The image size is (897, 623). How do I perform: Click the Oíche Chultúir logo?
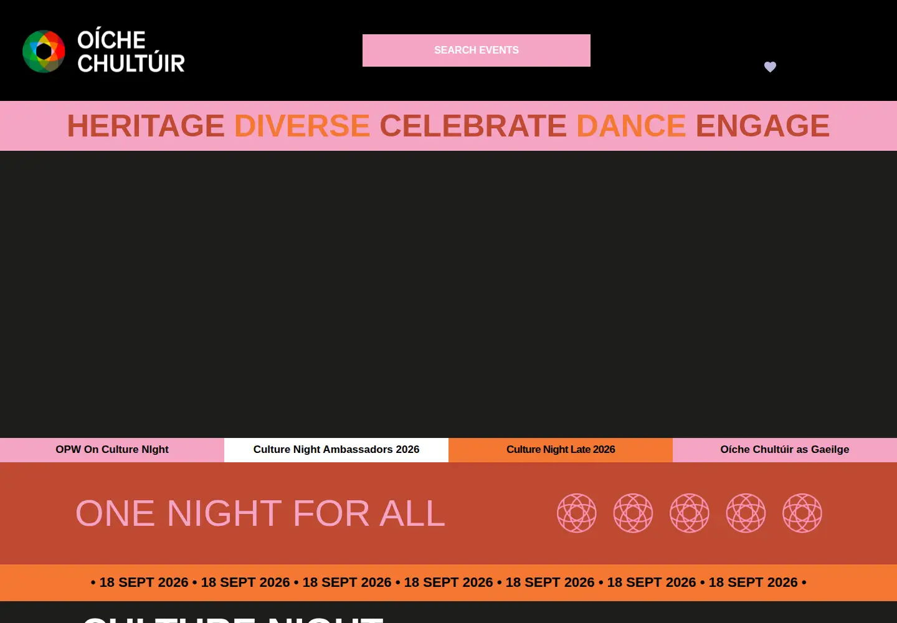[103, 50]
